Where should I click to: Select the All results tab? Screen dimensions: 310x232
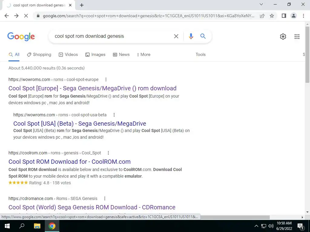14,55
